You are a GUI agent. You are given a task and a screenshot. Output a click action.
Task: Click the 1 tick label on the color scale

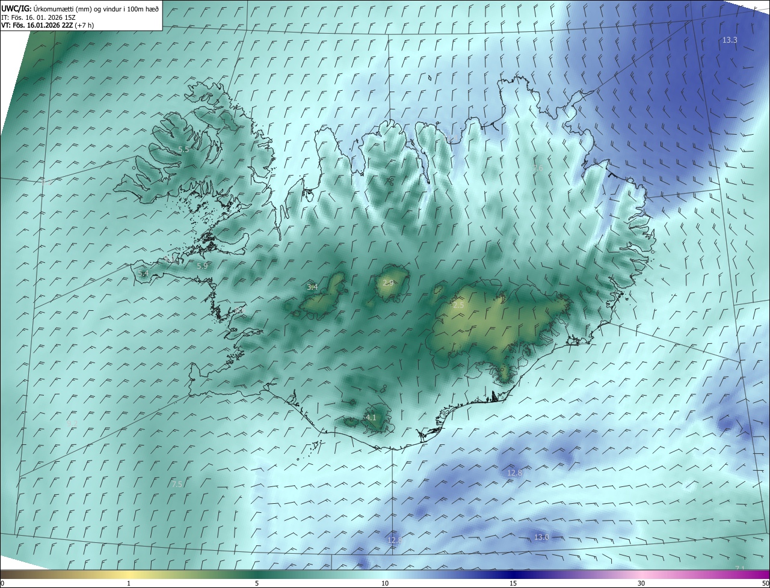[x=129, y=583]
